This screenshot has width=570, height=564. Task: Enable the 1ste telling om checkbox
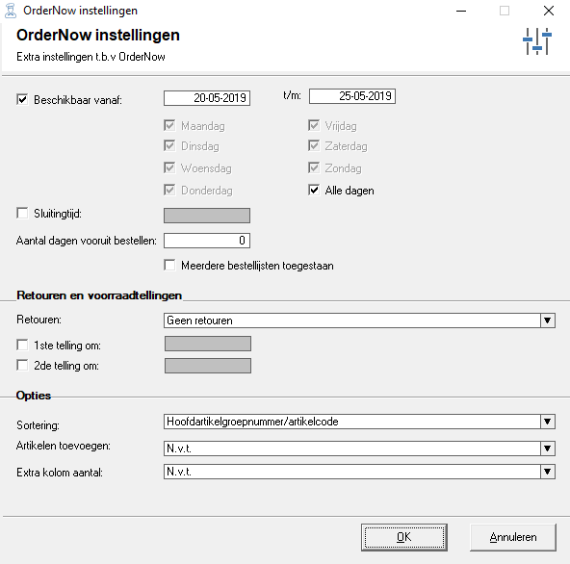(x=22, y=345)
